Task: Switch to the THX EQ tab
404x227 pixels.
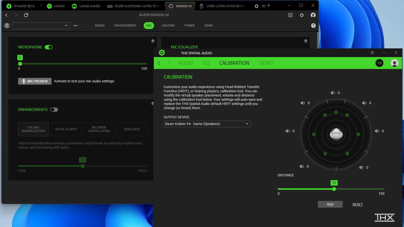Action: click(x=206, y=63)
